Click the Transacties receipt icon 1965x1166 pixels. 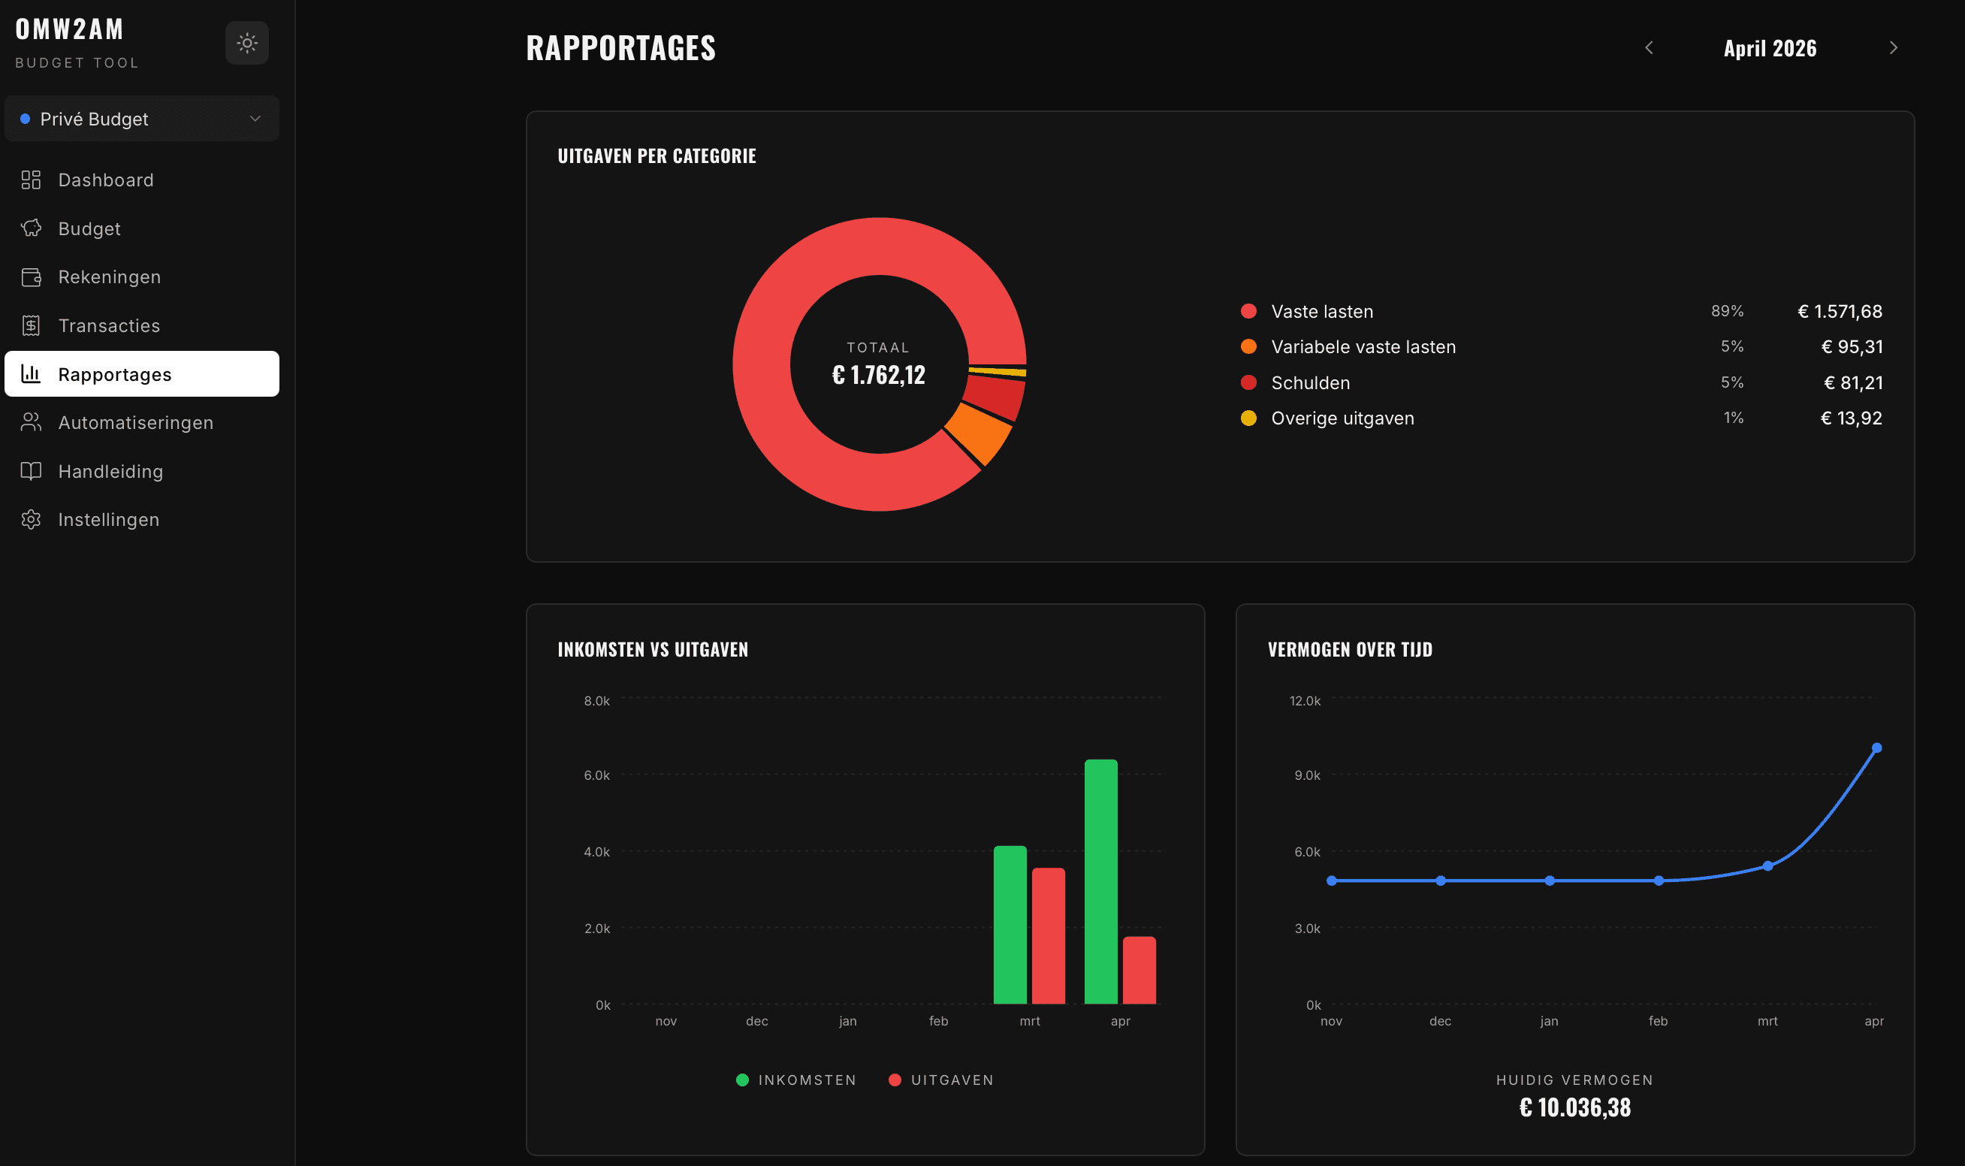32,325
